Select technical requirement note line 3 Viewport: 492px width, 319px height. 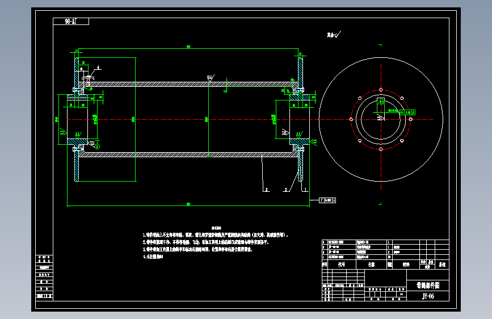pyautogui.click(x=197, y=249)
